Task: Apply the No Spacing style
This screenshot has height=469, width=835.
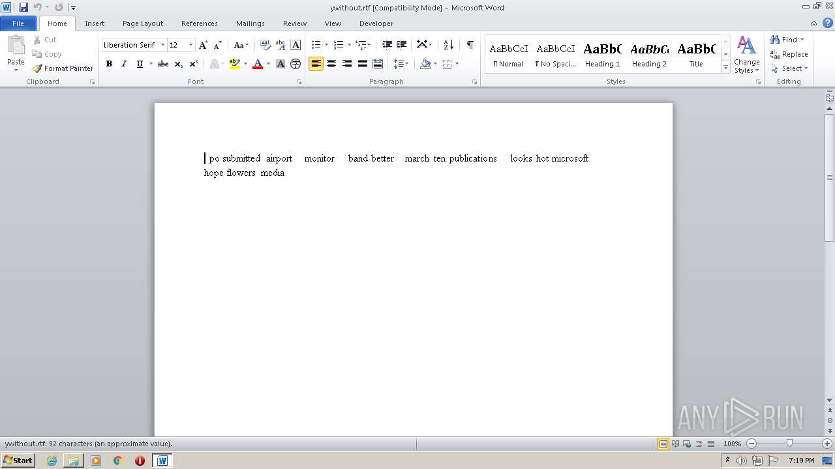Action: (x=556, y=55)
